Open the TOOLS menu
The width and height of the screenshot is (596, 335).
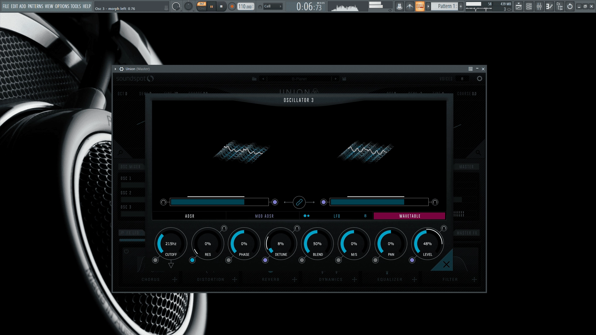point(76,6)
